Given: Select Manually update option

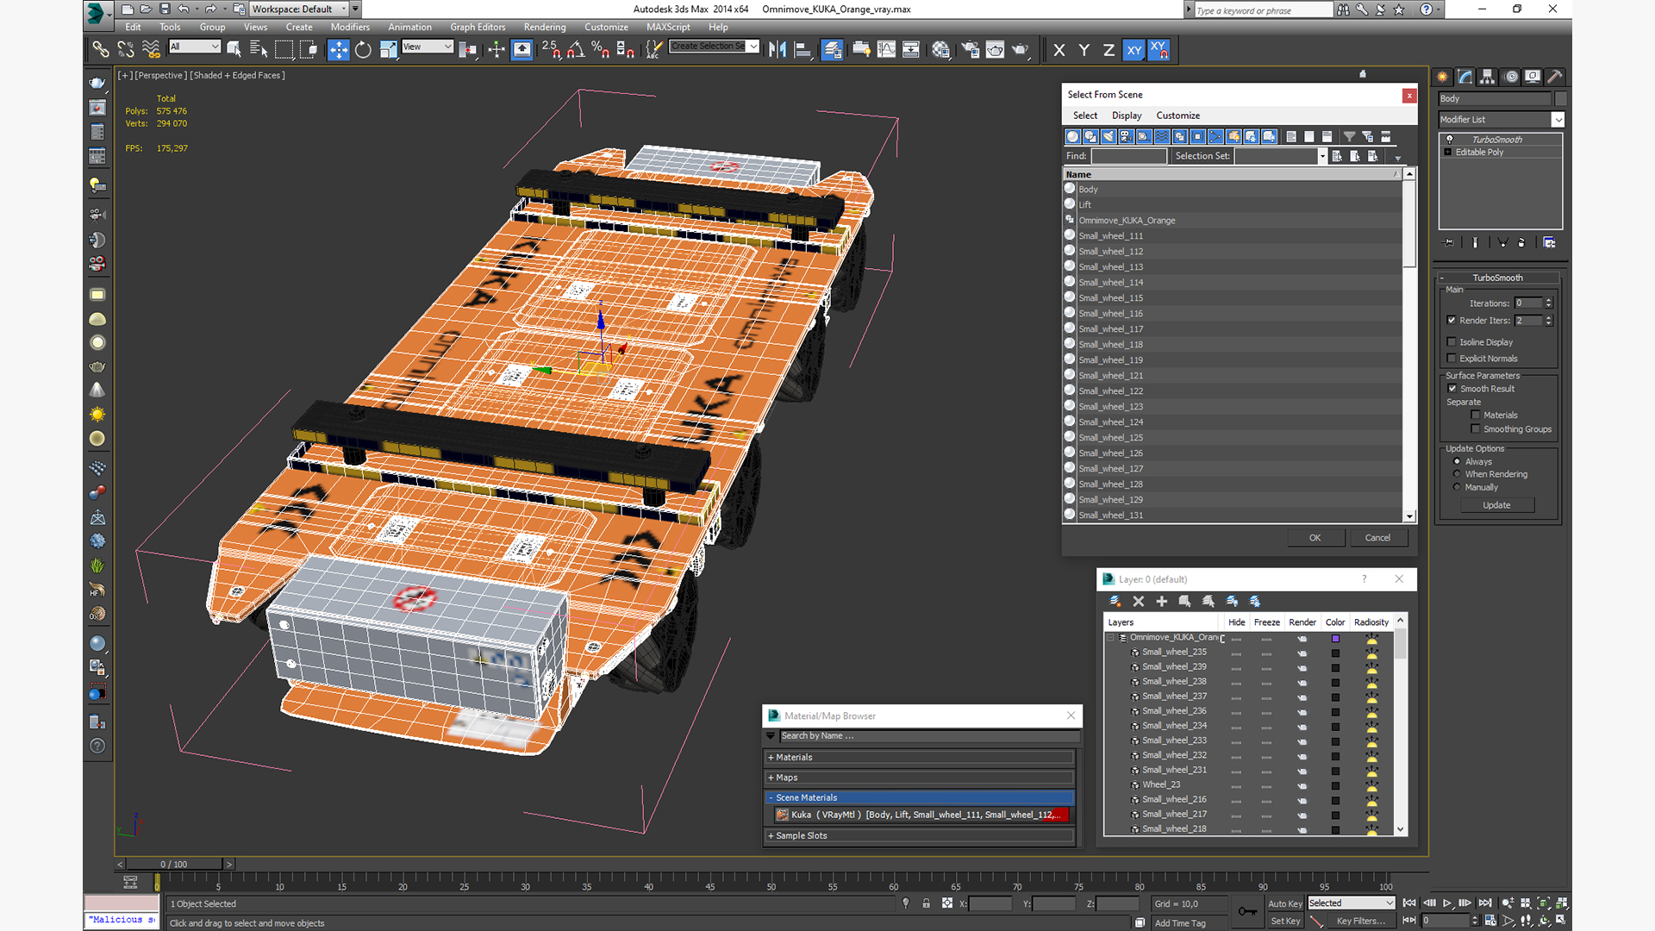Looking at the screenshot, I should tap(1458, 487).
